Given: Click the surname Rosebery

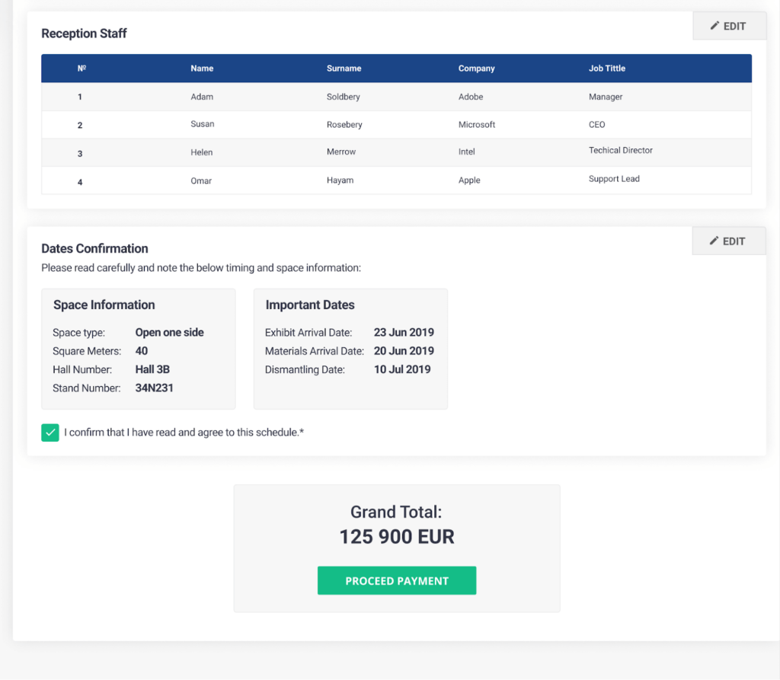Looking at the screenshot, I should tap(344, 124).
